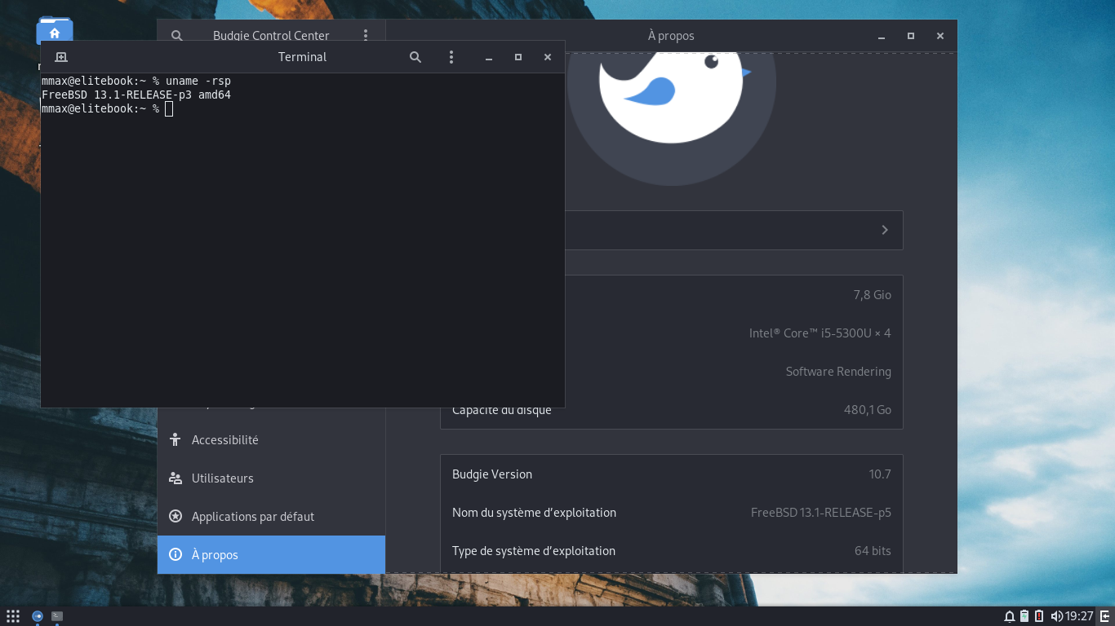
Task: Close the Terminal window
Action: pyautogui.click(x=548, y=57)
